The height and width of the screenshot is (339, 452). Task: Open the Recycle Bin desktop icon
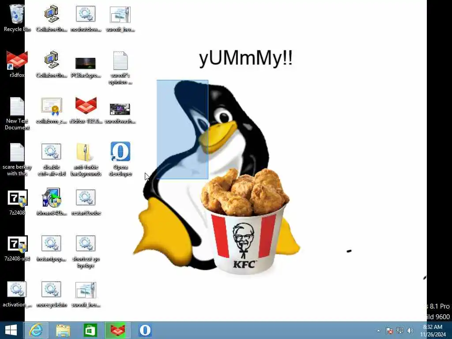tap(17, 18)
